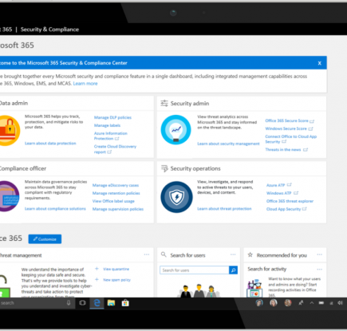Image resolution: width=347 pixels, height=331 pixels.
Task: Click the third pinned contact avatar in tray
Action: [287, 303]
